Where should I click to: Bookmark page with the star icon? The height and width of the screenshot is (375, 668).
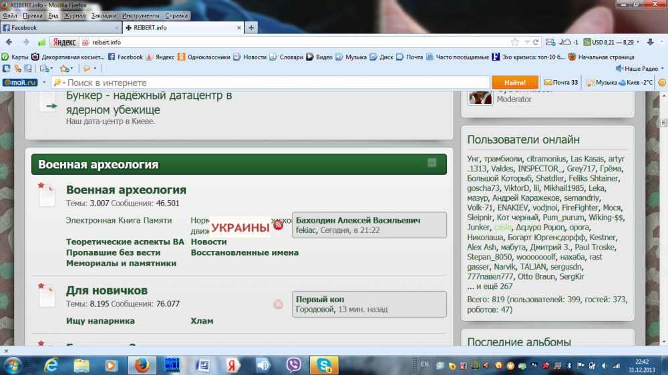coord(515,42)
